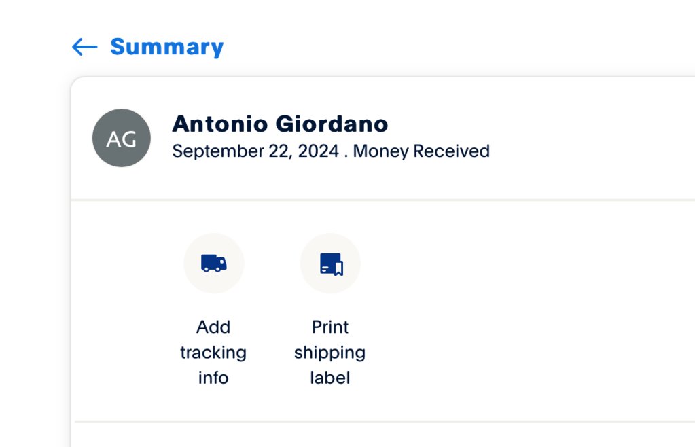
Task: Click the word 'label' below shipping
Action: 329,378
